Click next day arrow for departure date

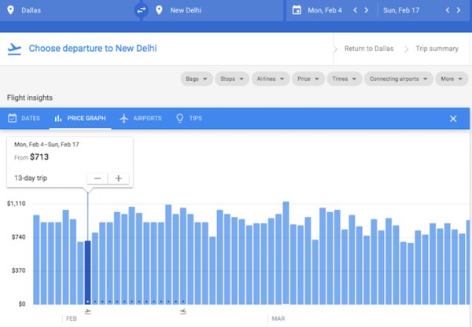[x=368, y=10]
